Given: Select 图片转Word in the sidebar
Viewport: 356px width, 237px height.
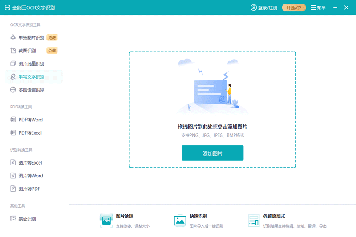Looking at the screenshot, I should pos(30,176).
